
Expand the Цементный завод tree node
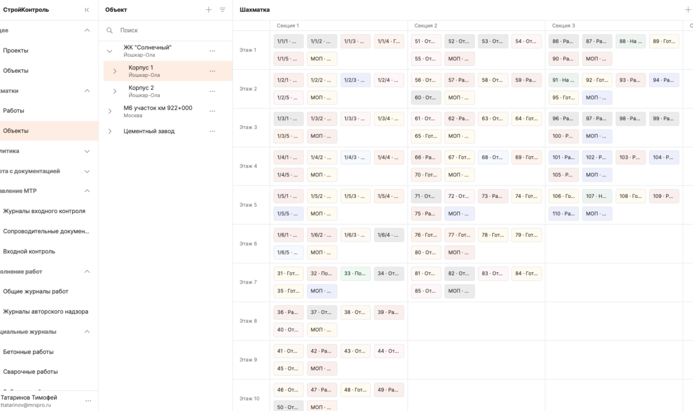(x=110, y=131)
